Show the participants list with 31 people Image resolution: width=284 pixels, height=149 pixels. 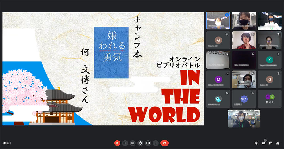point(264,143)
